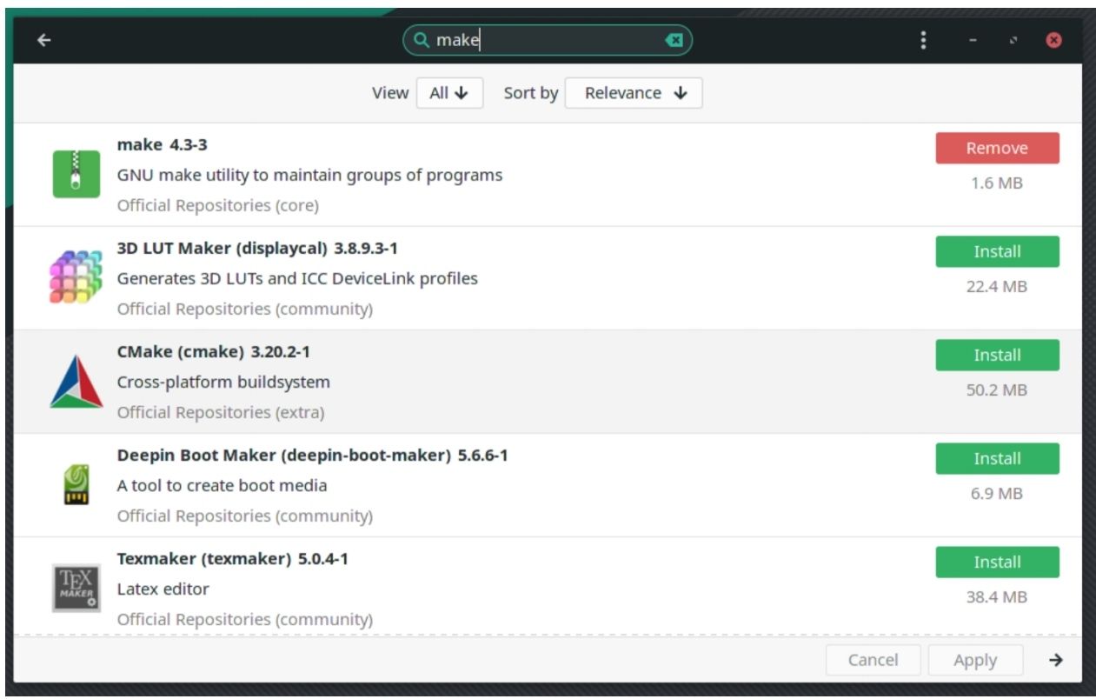Click the 22.4 MB size label
Screen dimensions: 1096x699
pos(997,286)
